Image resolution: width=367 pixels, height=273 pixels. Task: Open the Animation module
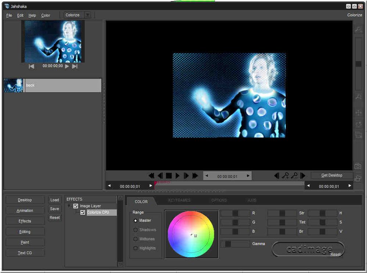tap(25, 211)
